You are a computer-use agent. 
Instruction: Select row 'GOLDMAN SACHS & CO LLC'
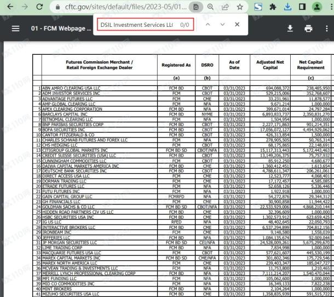pos(182,207)
